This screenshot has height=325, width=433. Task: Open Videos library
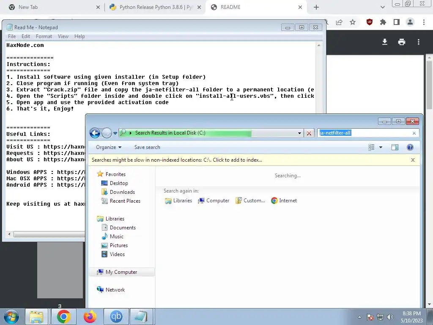pos(117,254)
